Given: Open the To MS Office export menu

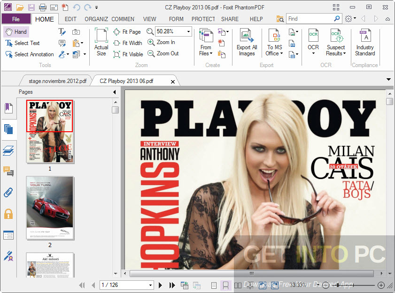Looking at the screenshot, I should click(x=274, y=42).
